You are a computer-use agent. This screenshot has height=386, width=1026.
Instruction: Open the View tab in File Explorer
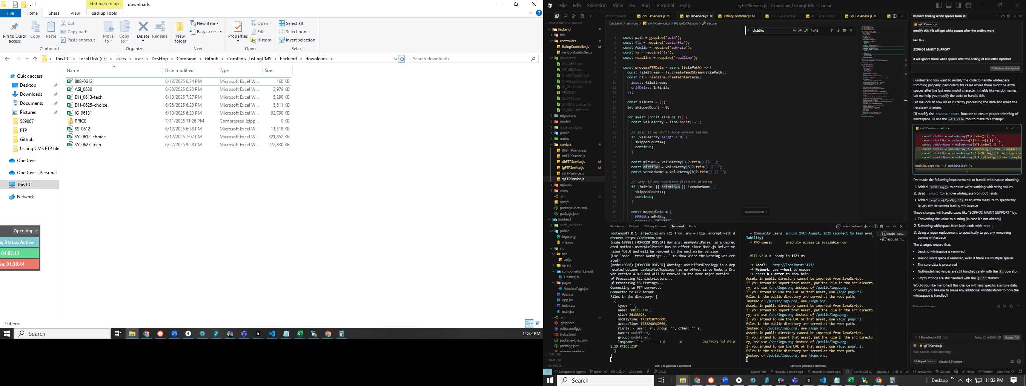[75, 13]
